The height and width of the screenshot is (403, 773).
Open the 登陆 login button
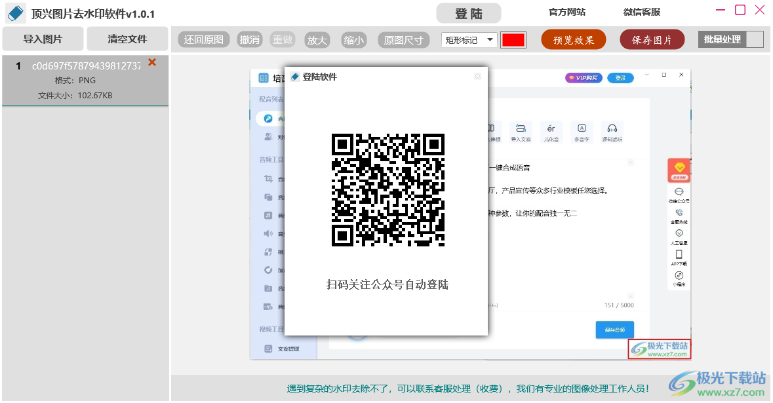[x=468, y=13]
